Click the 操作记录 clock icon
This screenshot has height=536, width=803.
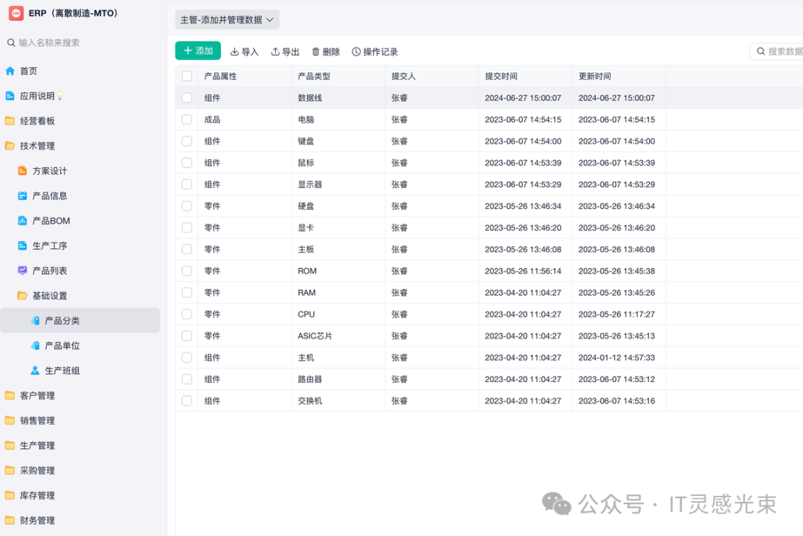pyautogui.click(x=356, y=52)
